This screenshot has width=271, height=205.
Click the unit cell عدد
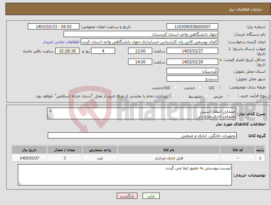[100, 158]
